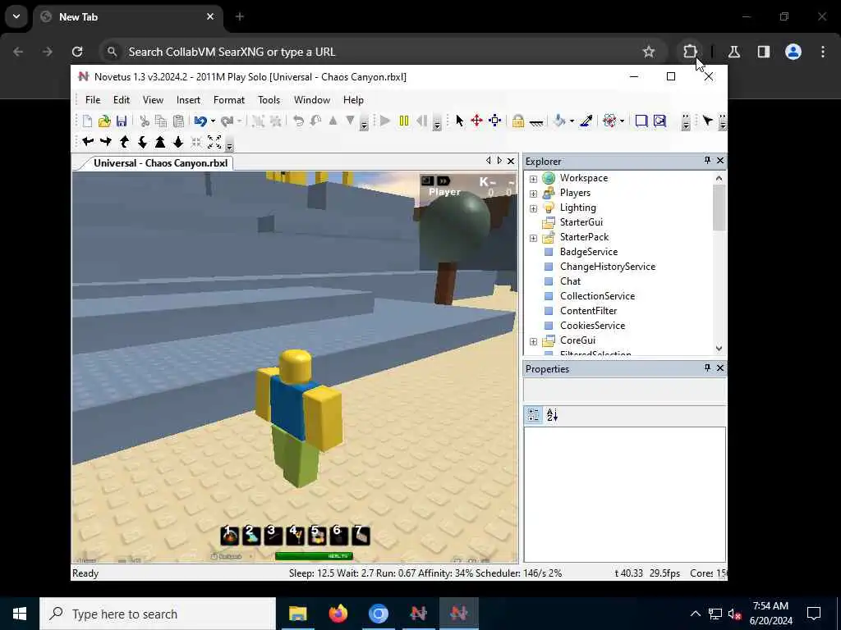Zoom camera in with up arrow
Image resolution: width=841 pixels, height=630 pixels.
[x=160, y=142]
